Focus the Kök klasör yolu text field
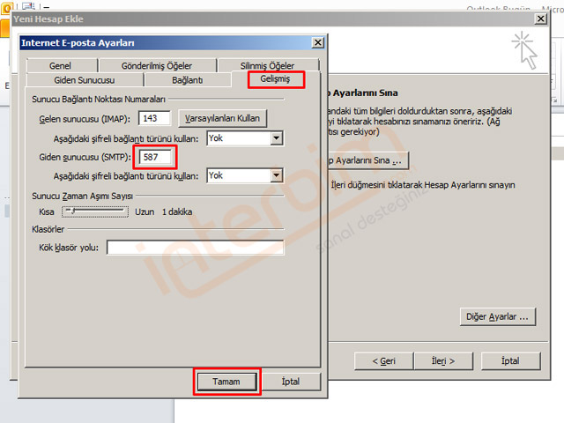Viewport: 564px width, 423px height. point(195,248)
